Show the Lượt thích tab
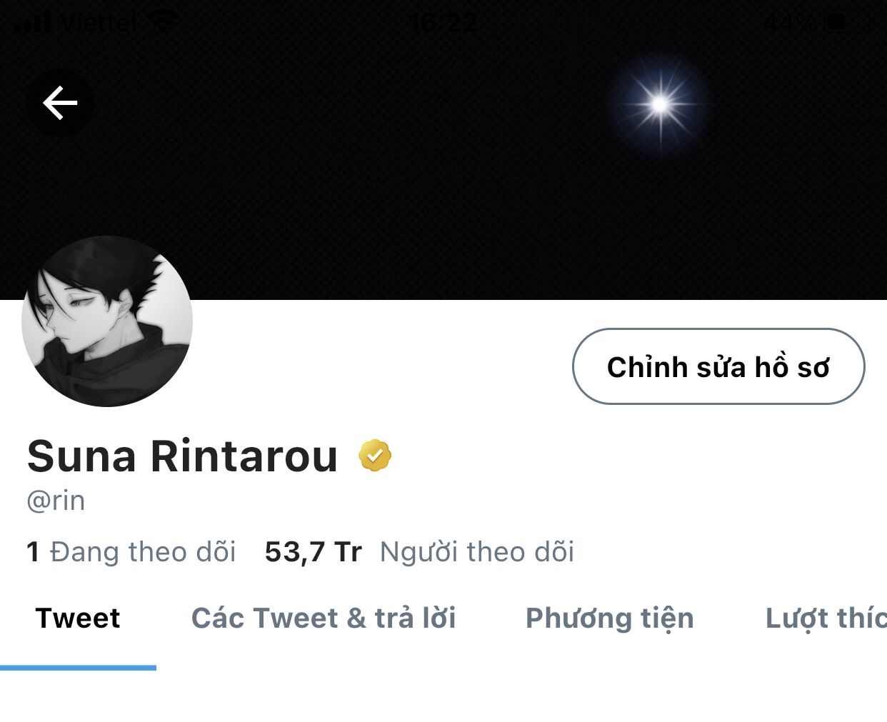The height and width of the screenshot is (722, 887). click(x=826, y=618)
